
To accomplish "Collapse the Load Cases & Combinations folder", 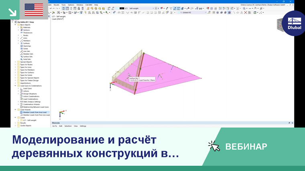I will pos(15,86).
